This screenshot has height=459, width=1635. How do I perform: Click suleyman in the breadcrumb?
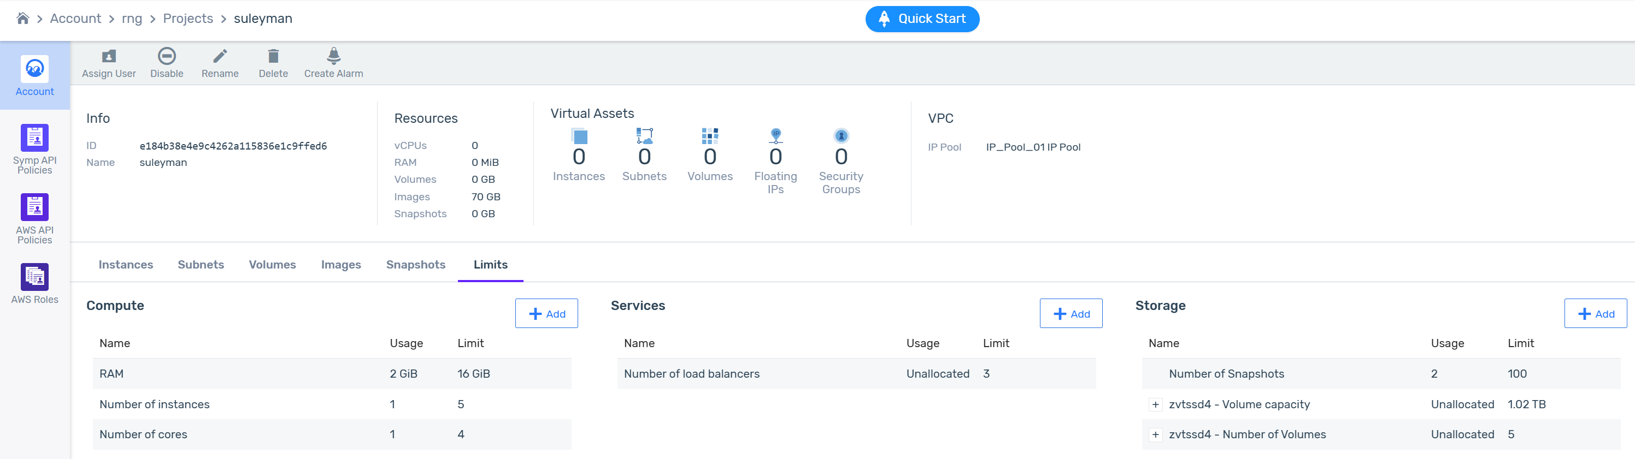coord(263,19)
